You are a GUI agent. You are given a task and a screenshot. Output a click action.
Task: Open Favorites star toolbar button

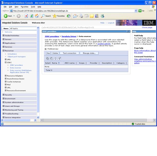(x=59, y=16)
